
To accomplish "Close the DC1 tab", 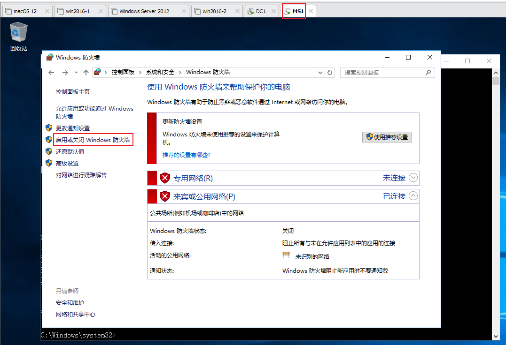I will pyautogui.click(x=273, y=11).
